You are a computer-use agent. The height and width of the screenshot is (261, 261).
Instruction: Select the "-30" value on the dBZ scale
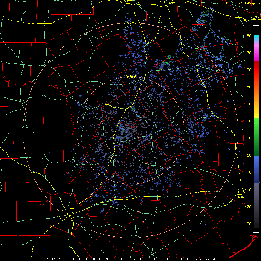coord(248,224)
